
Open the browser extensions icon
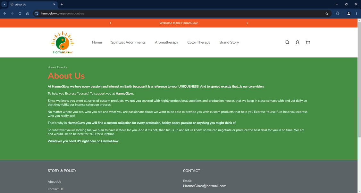click(x=337, y=13)
